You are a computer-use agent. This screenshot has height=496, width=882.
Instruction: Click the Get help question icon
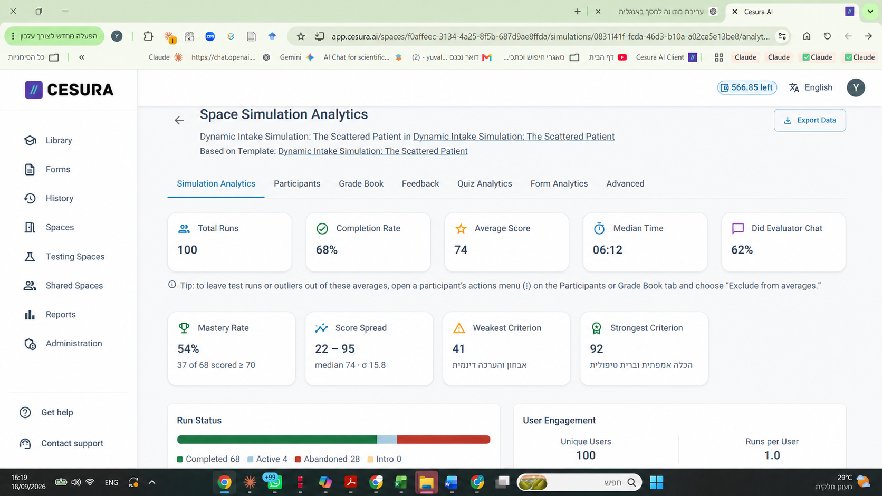(25, 412)
